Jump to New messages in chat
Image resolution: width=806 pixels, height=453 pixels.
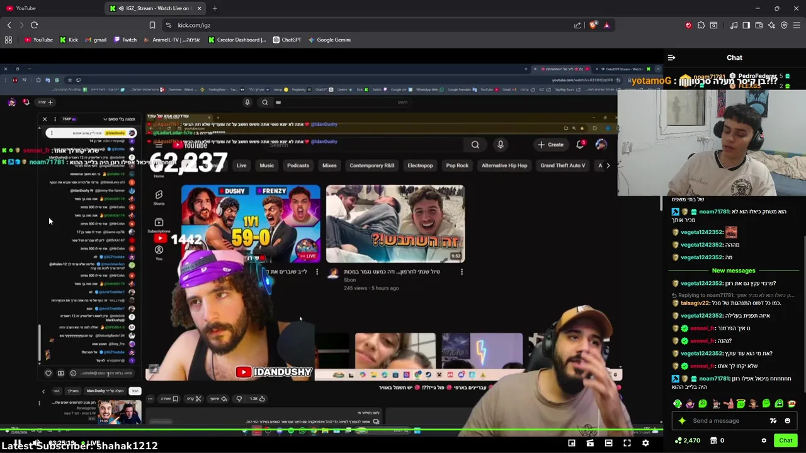(734, 271)
